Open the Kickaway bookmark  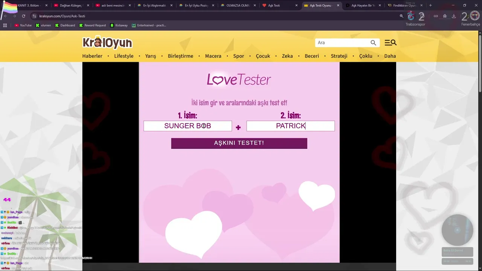[119, 25]
